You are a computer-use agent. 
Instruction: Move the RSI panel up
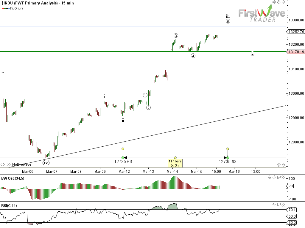[274, 205]
